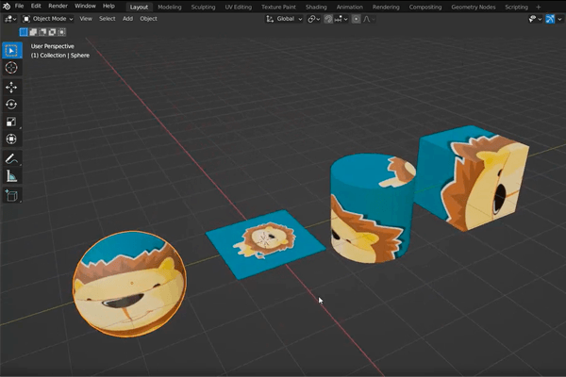Image resolution: width=566 pixels, height=377 pixels.
Task: Click the '(1) Collection | Sphere' text
Action: (x=60, y=56)
